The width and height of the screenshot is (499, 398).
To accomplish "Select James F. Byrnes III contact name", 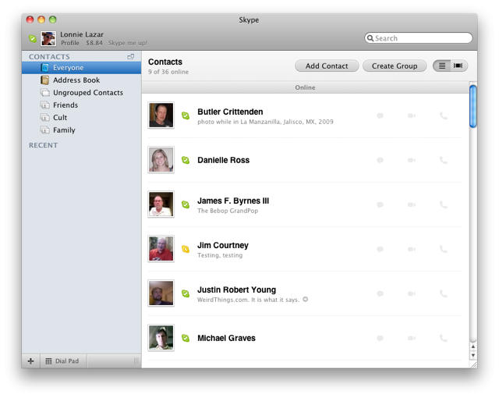I will point(233,201).
